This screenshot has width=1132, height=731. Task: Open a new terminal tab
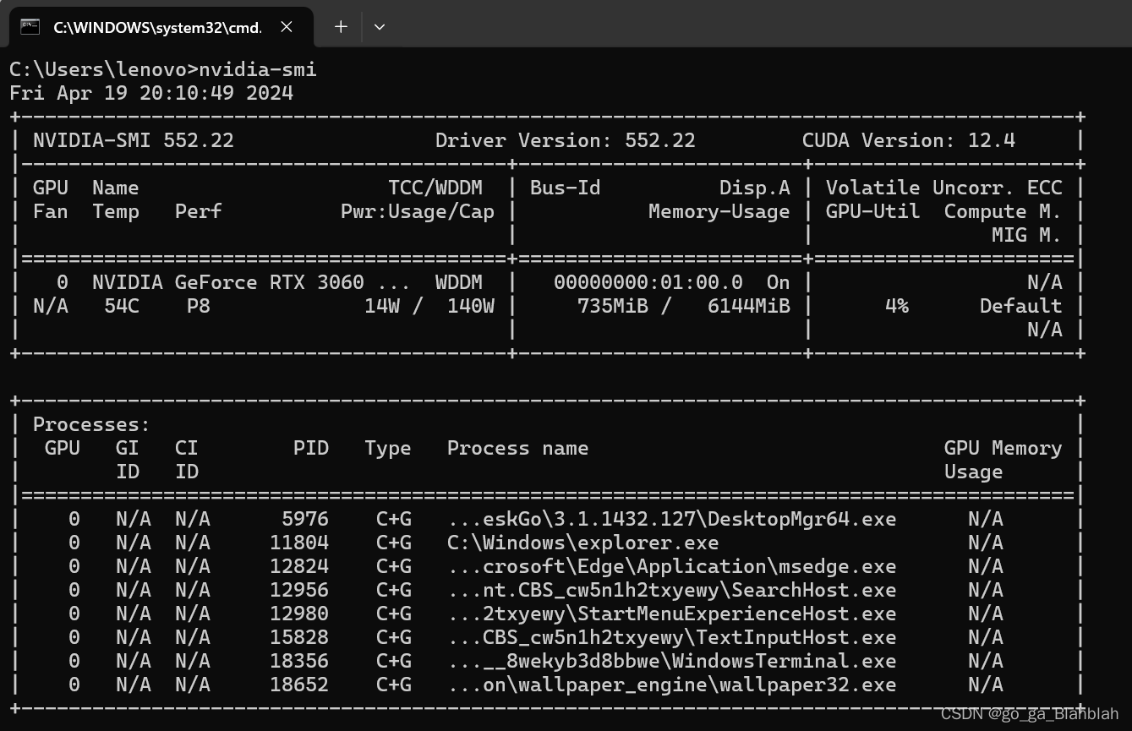tap(340, 26)
